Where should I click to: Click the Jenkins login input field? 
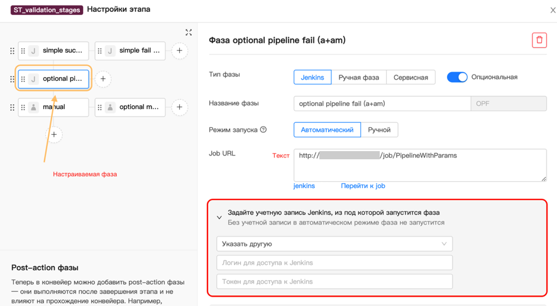tap(334, 263)
